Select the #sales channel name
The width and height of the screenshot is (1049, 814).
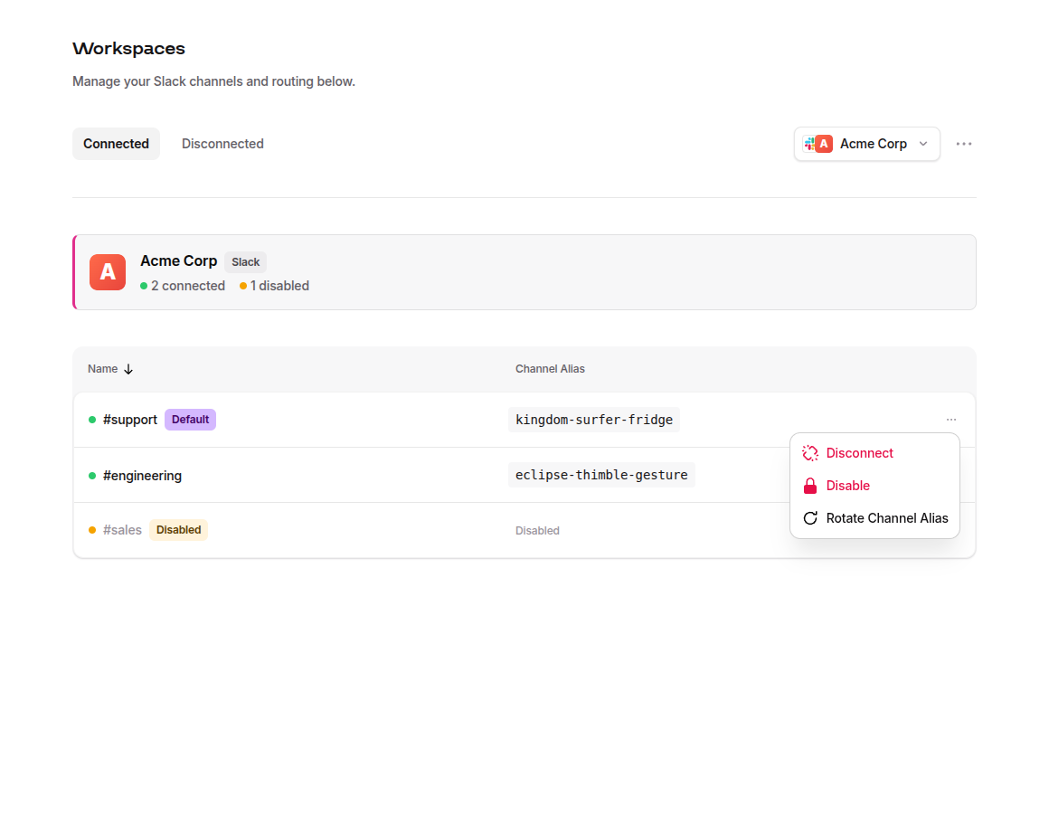coord(122,530)
